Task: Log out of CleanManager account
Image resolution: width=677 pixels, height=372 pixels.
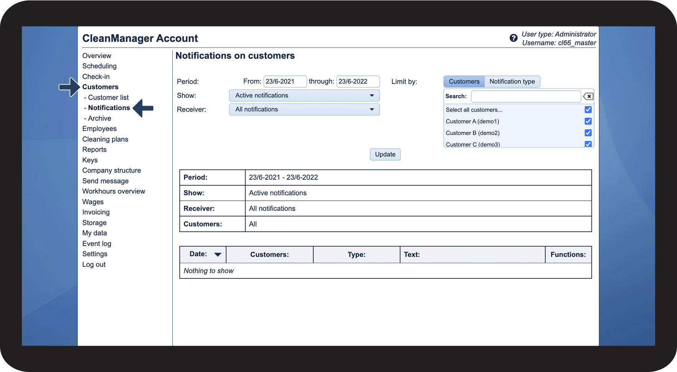Action: (x=94, y=265)
